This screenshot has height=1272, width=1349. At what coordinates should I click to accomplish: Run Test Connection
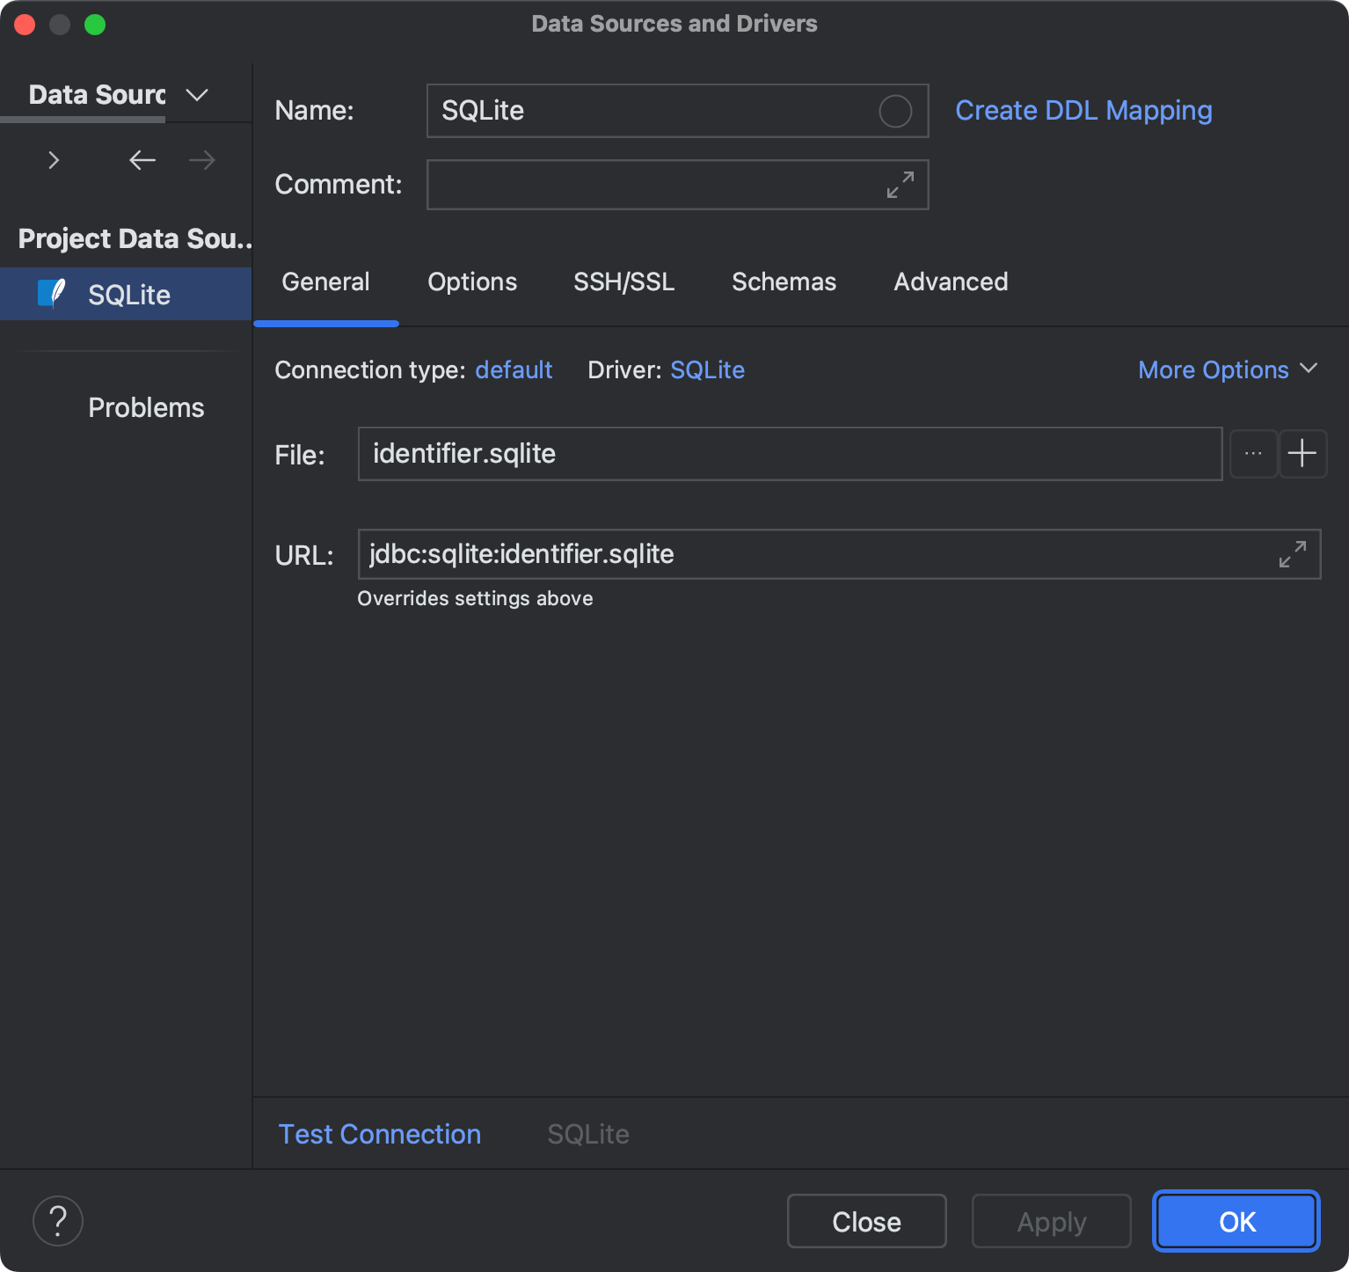(379, 1134)
